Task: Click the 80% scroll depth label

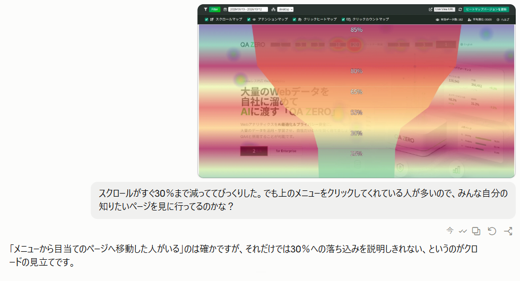Action: (357, 71)
